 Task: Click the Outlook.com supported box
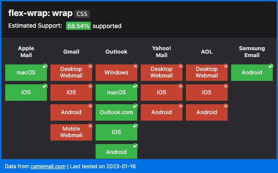click(116, 112)
